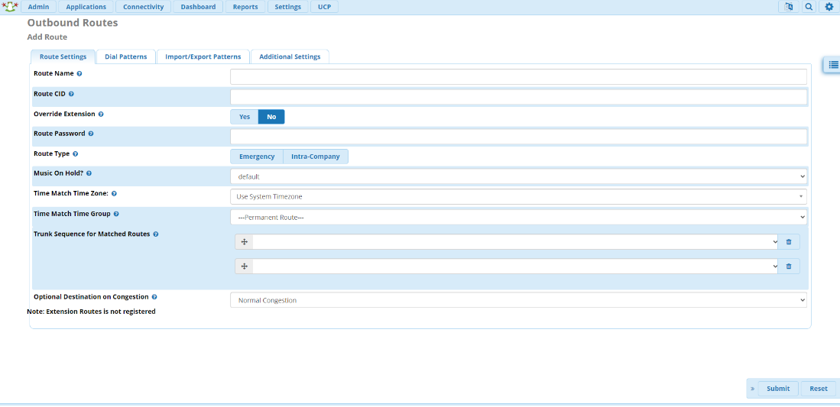Select Emergency route type

pos(257,157)
